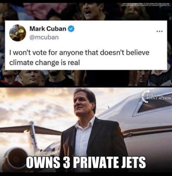Click the fine-print disclaimer at the top
This screenshot has height=176, width=172.
click(146, 5)
